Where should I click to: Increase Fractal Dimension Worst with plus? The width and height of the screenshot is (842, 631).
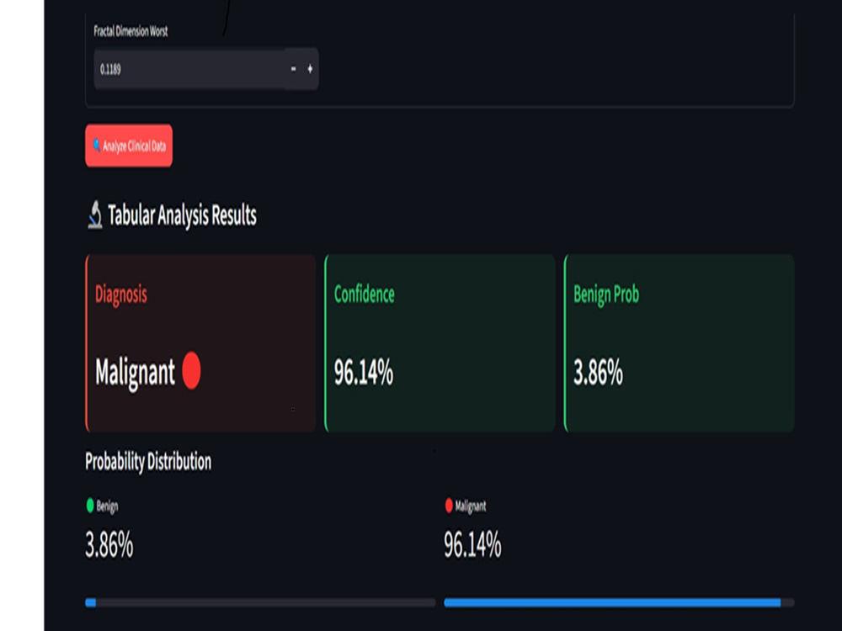pos(310,69)
